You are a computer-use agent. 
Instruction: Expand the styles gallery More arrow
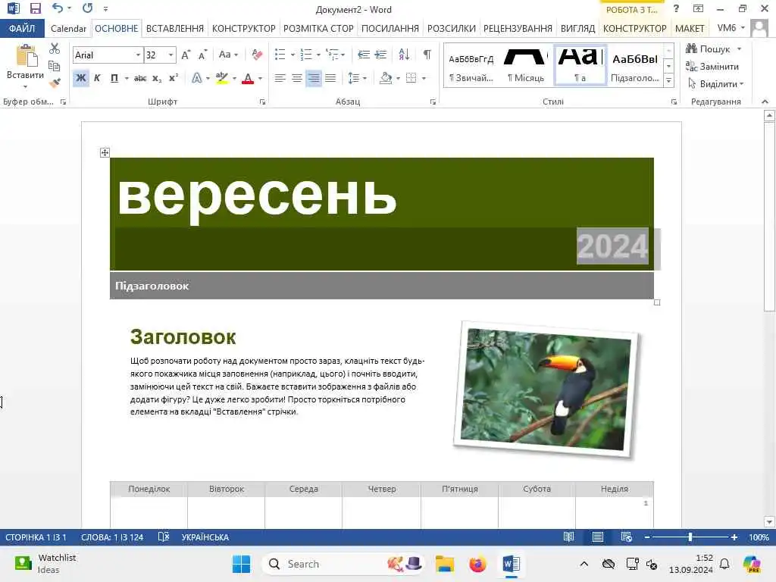pyautogui.click(x=669, y=80)
